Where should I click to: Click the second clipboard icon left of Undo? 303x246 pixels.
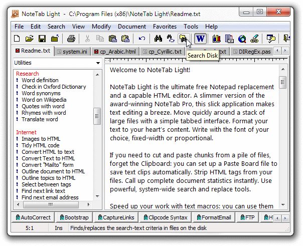tap(125, 39)
